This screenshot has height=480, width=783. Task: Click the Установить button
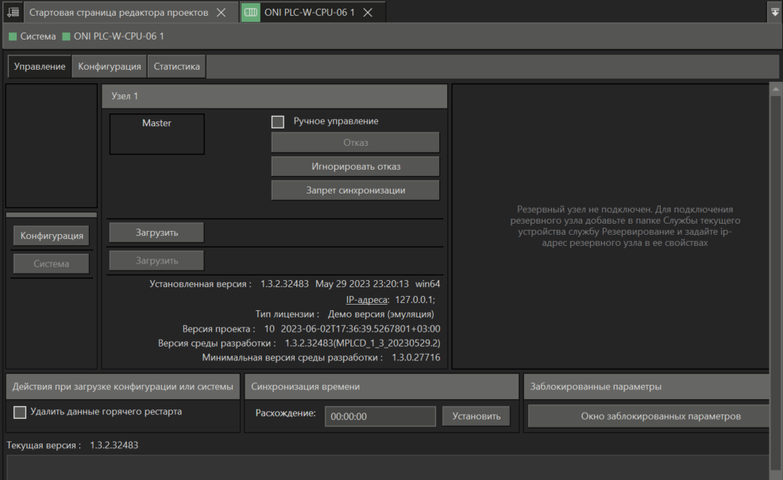[476, 417]
